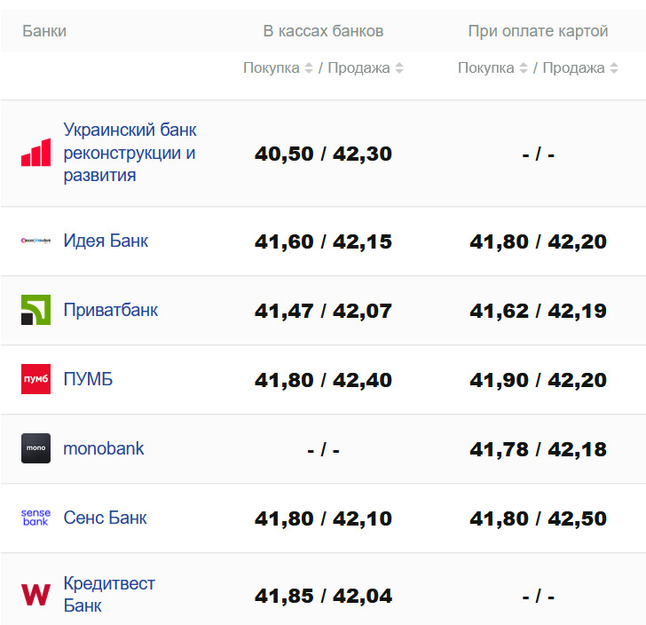
Task: Open the Идея Банк link
Action: pos(106,241)
